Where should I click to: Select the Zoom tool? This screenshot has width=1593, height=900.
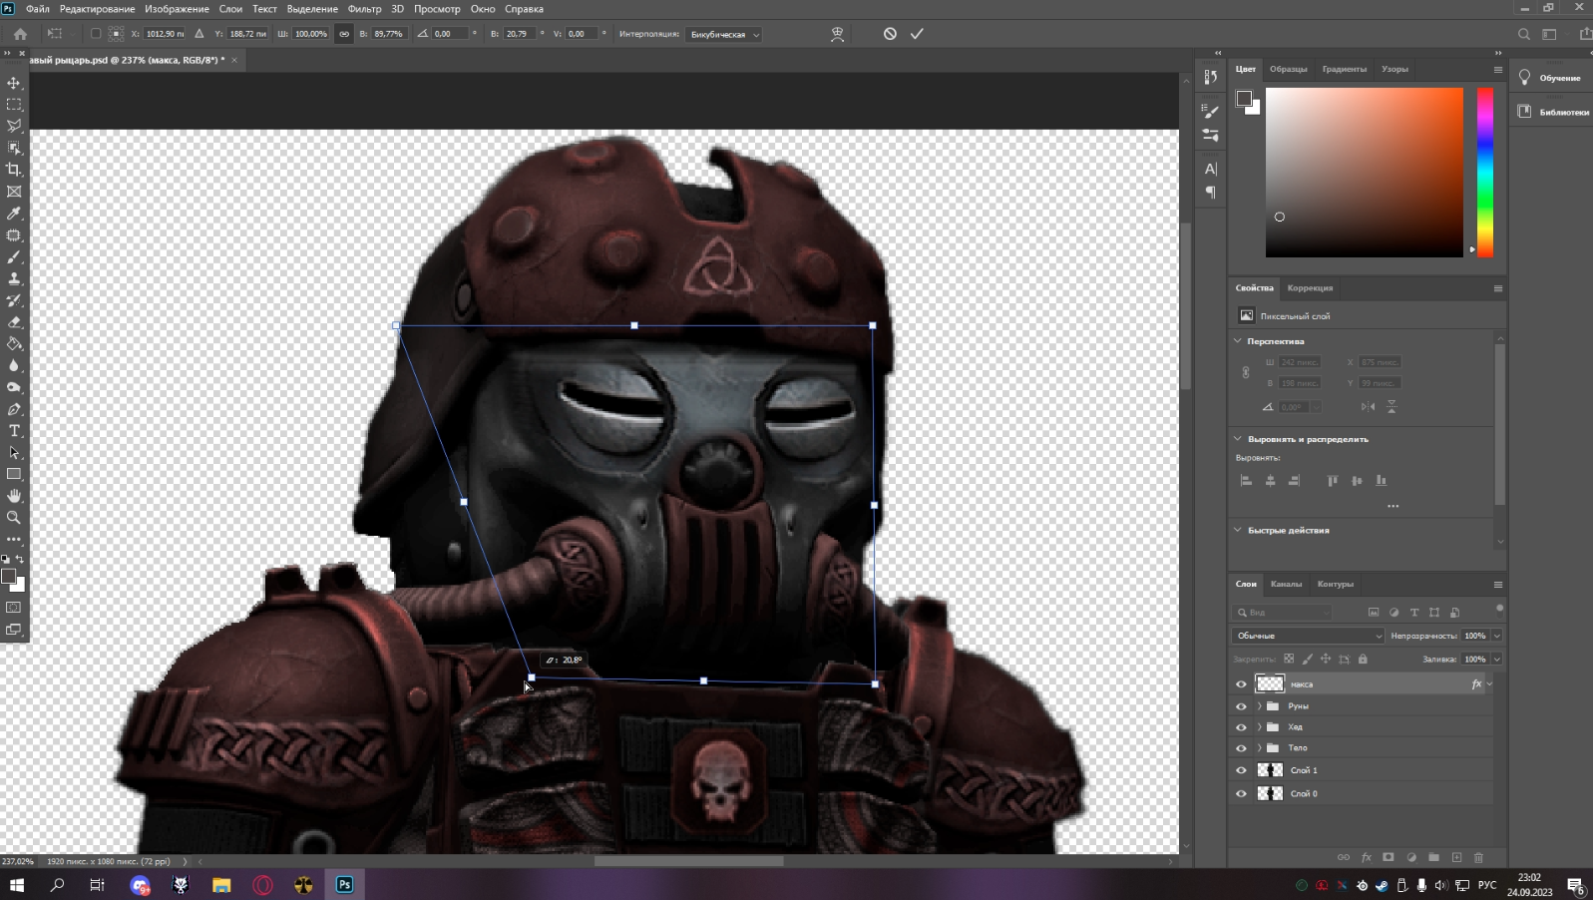click(14, 518)
